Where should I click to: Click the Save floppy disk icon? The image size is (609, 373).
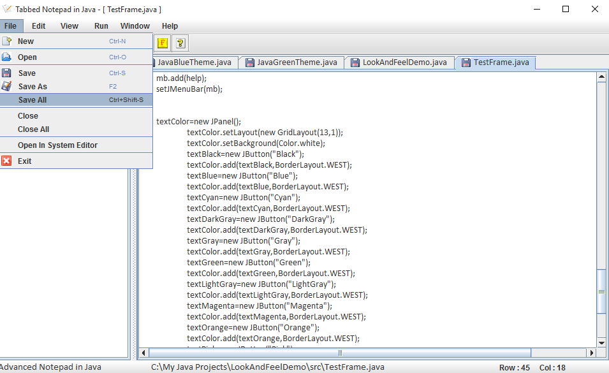coord(8,72)
